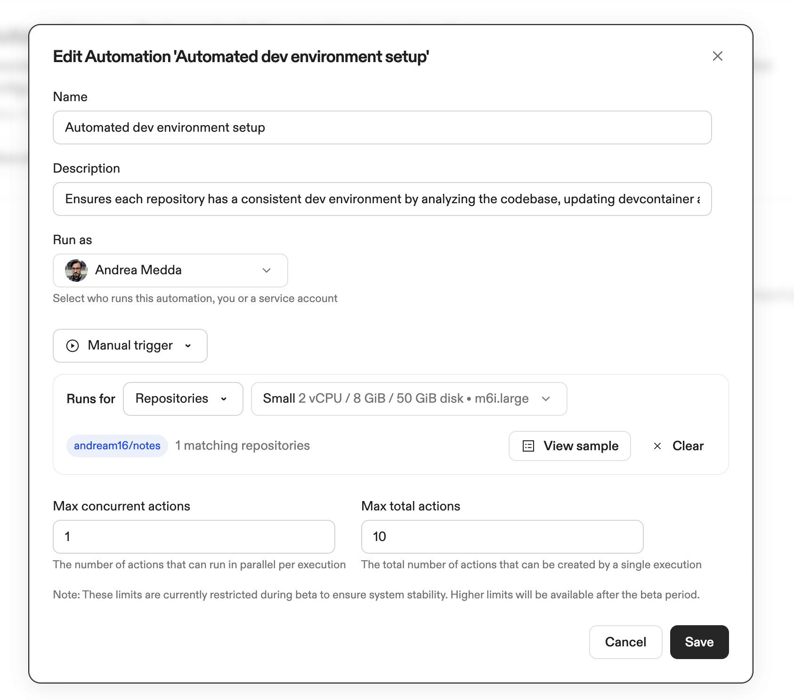794x700 pixels.
Task: Click the list icon inside View sample button
Action: click(528, 445)
